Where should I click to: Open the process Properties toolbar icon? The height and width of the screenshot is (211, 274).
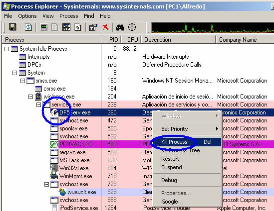click(93, 27)
